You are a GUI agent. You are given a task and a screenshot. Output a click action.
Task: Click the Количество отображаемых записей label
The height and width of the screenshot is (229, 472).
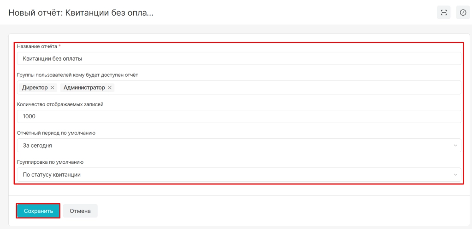click(x=60, y=104)
